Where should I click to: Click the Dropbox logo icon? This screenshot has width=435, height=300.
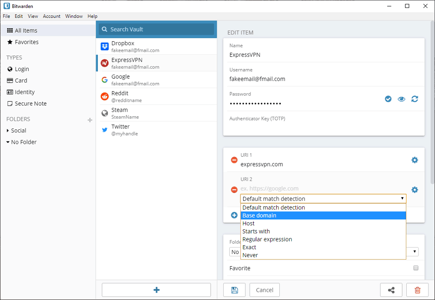click(104, 46)
